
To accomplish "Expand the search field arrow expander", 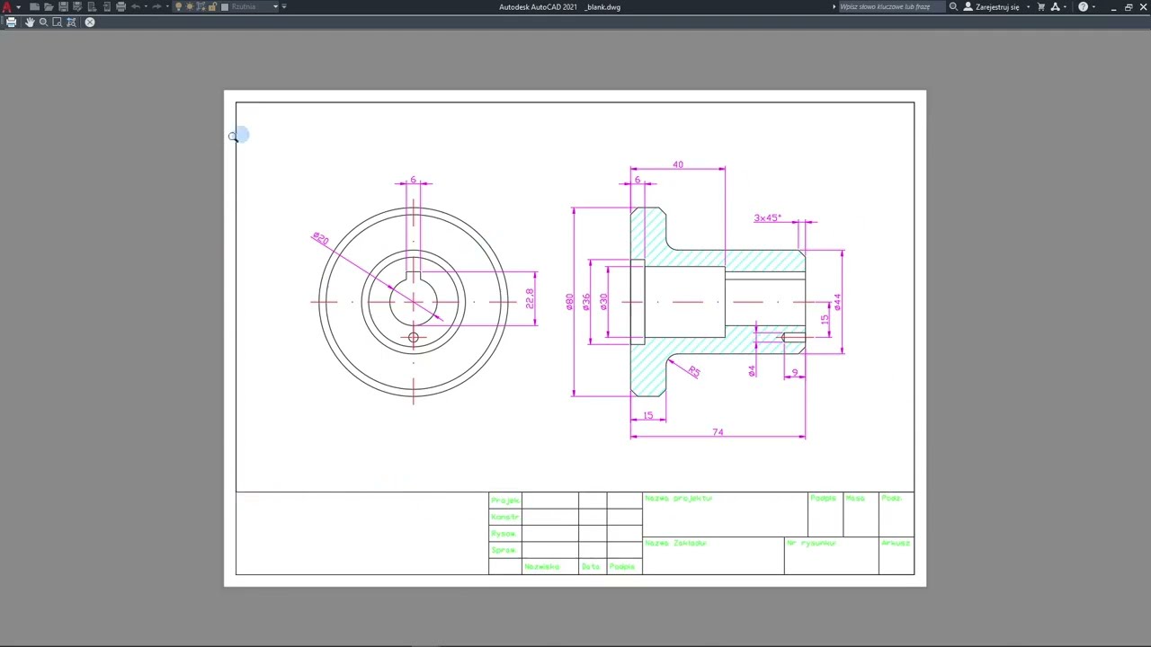I will coord(834,6).
